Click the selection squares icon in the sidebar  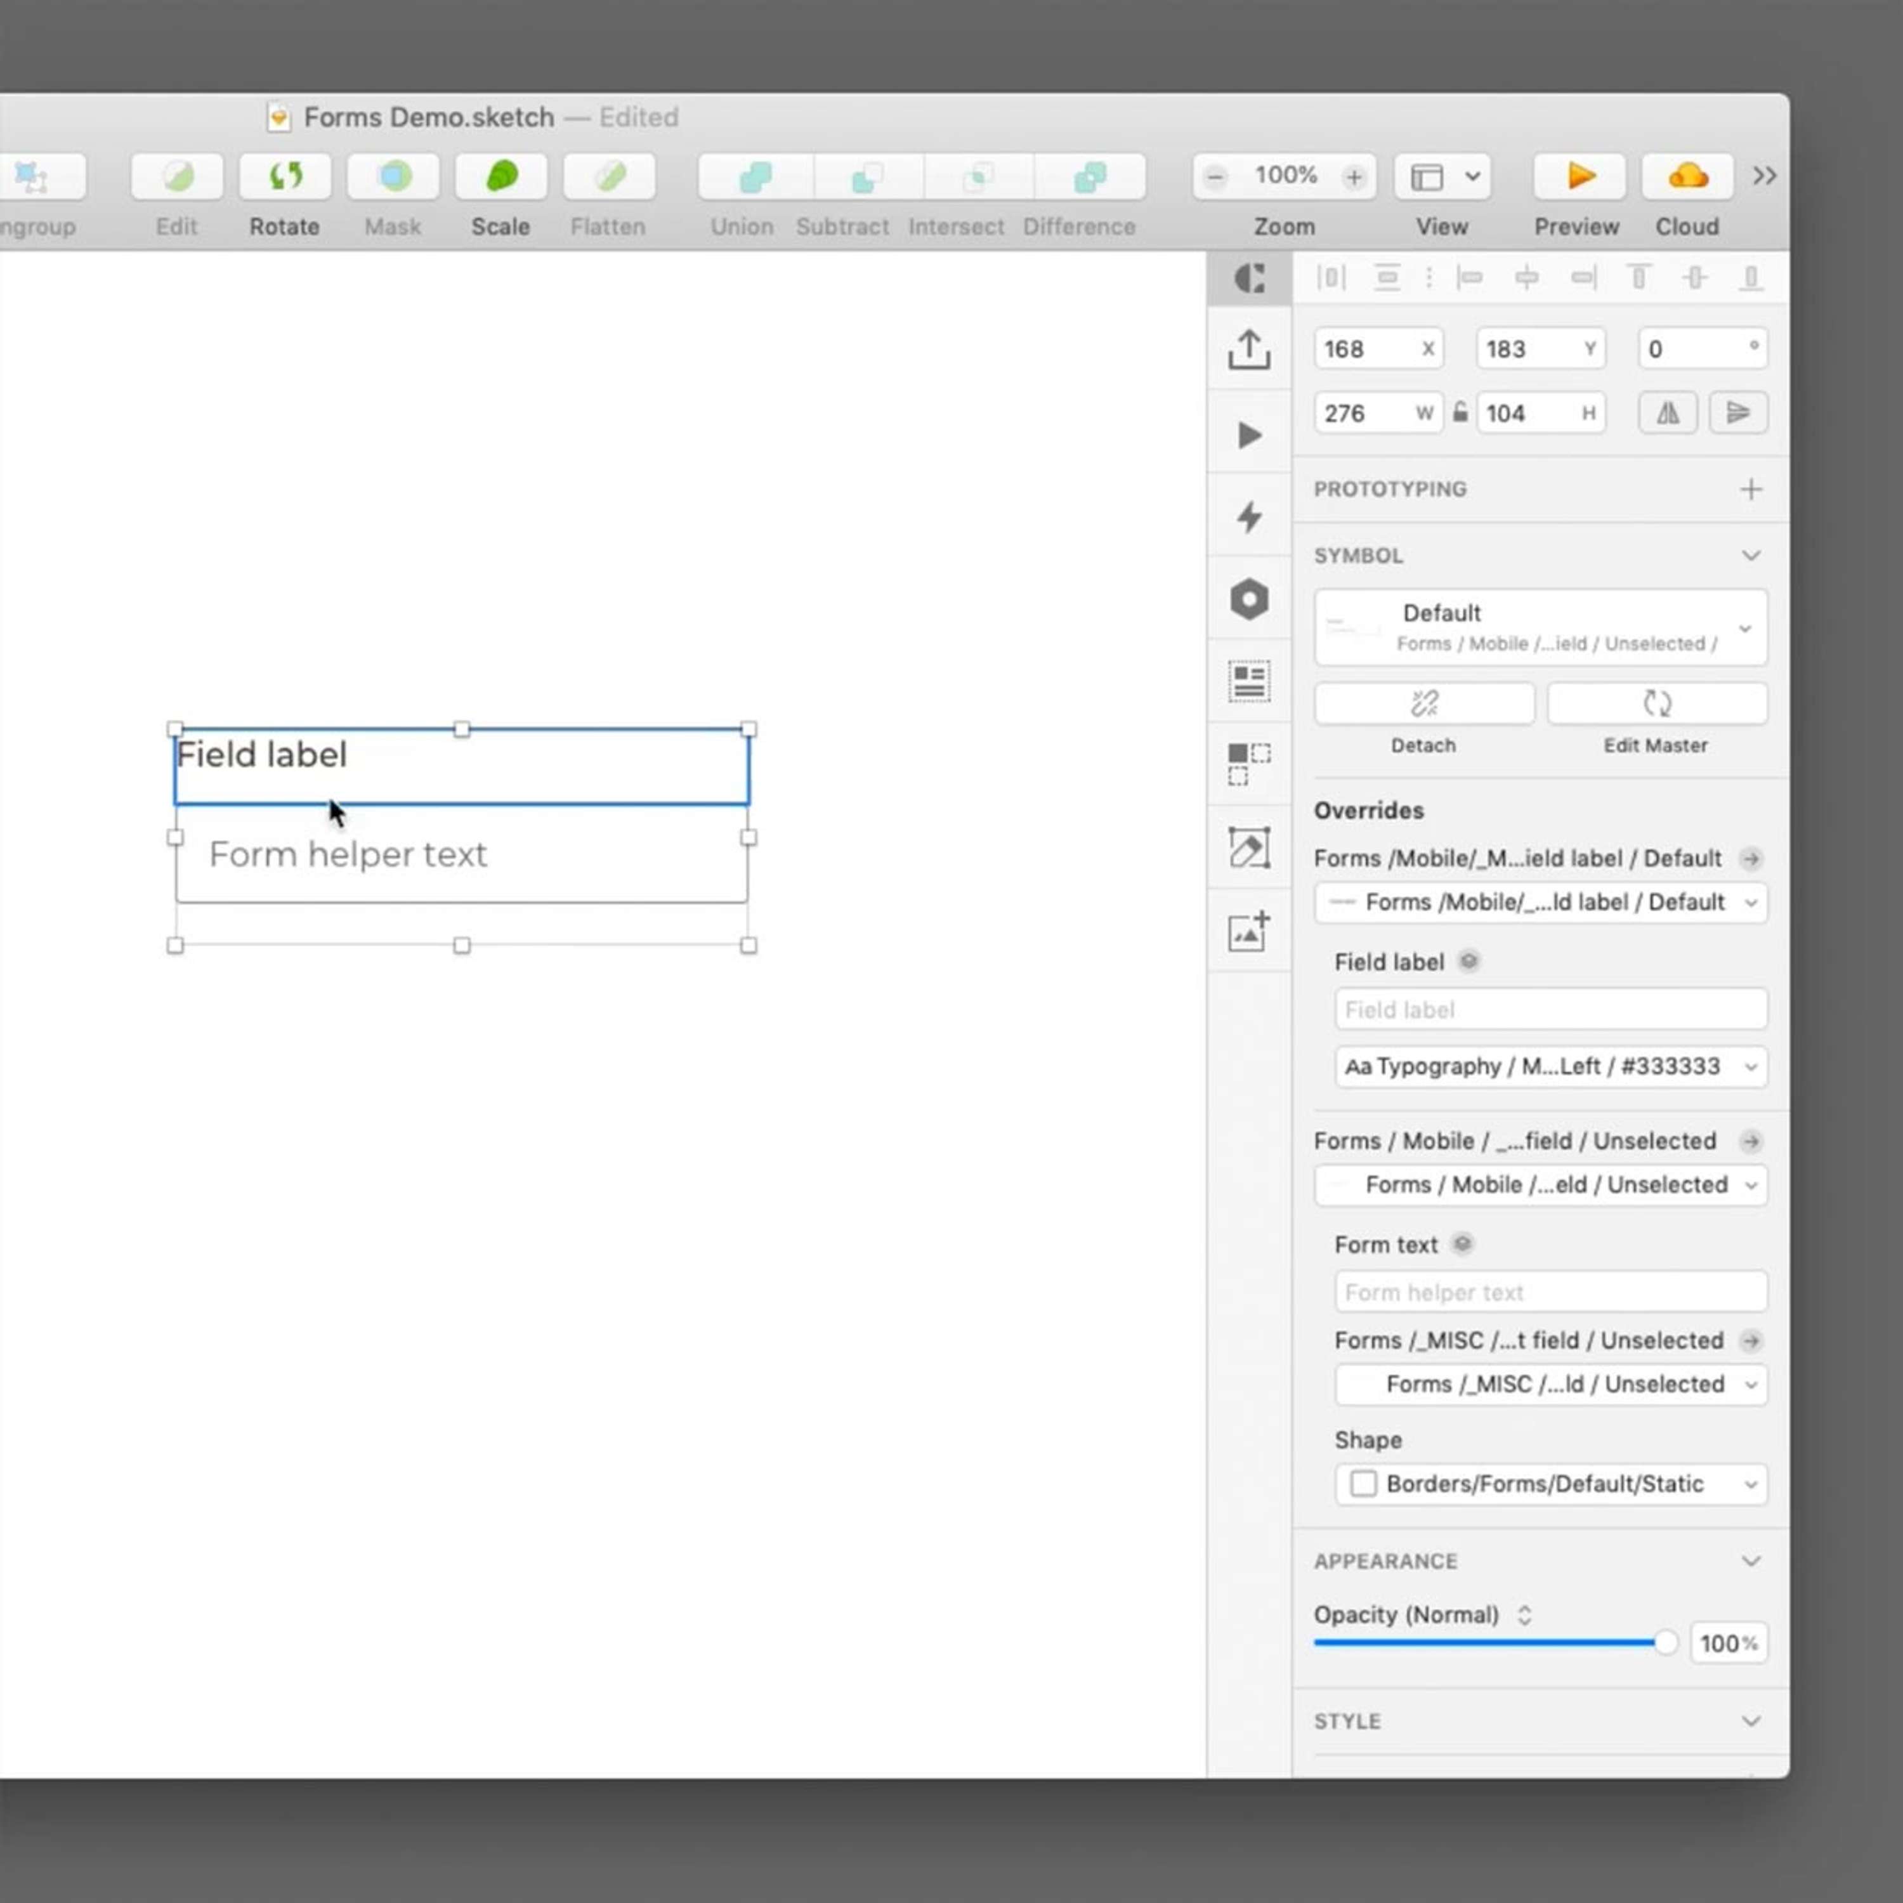click(x=1249, y=763)
